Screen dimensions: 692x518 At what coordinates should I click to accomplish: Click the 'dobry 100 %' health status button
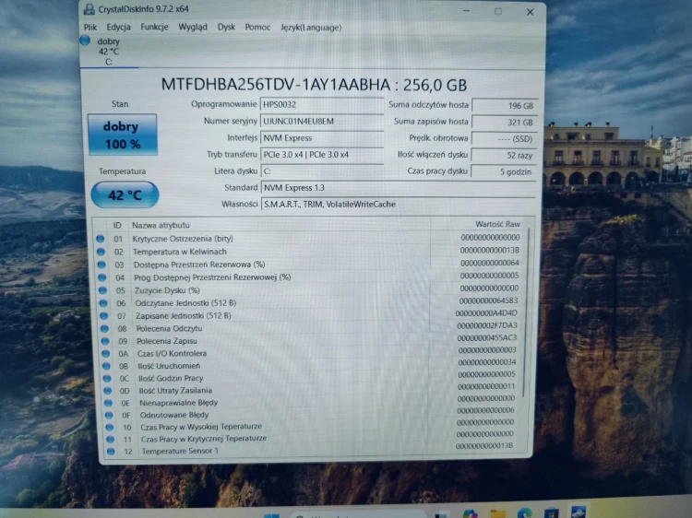pyautogui.click(x=122, y=135)
